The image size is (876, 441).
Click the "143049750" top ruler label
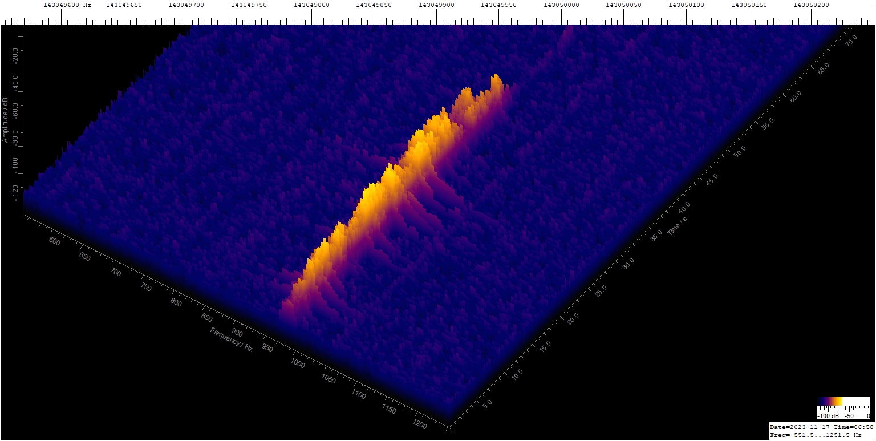pos(249,5)
